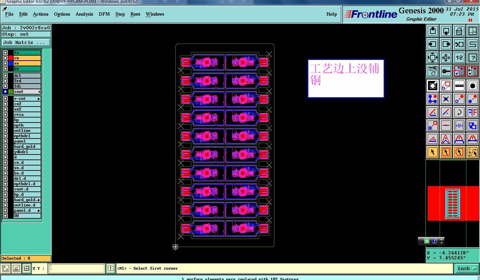Open the DFM menu
The width and height of the screenshot is (480, 280).
pos(104,14)
